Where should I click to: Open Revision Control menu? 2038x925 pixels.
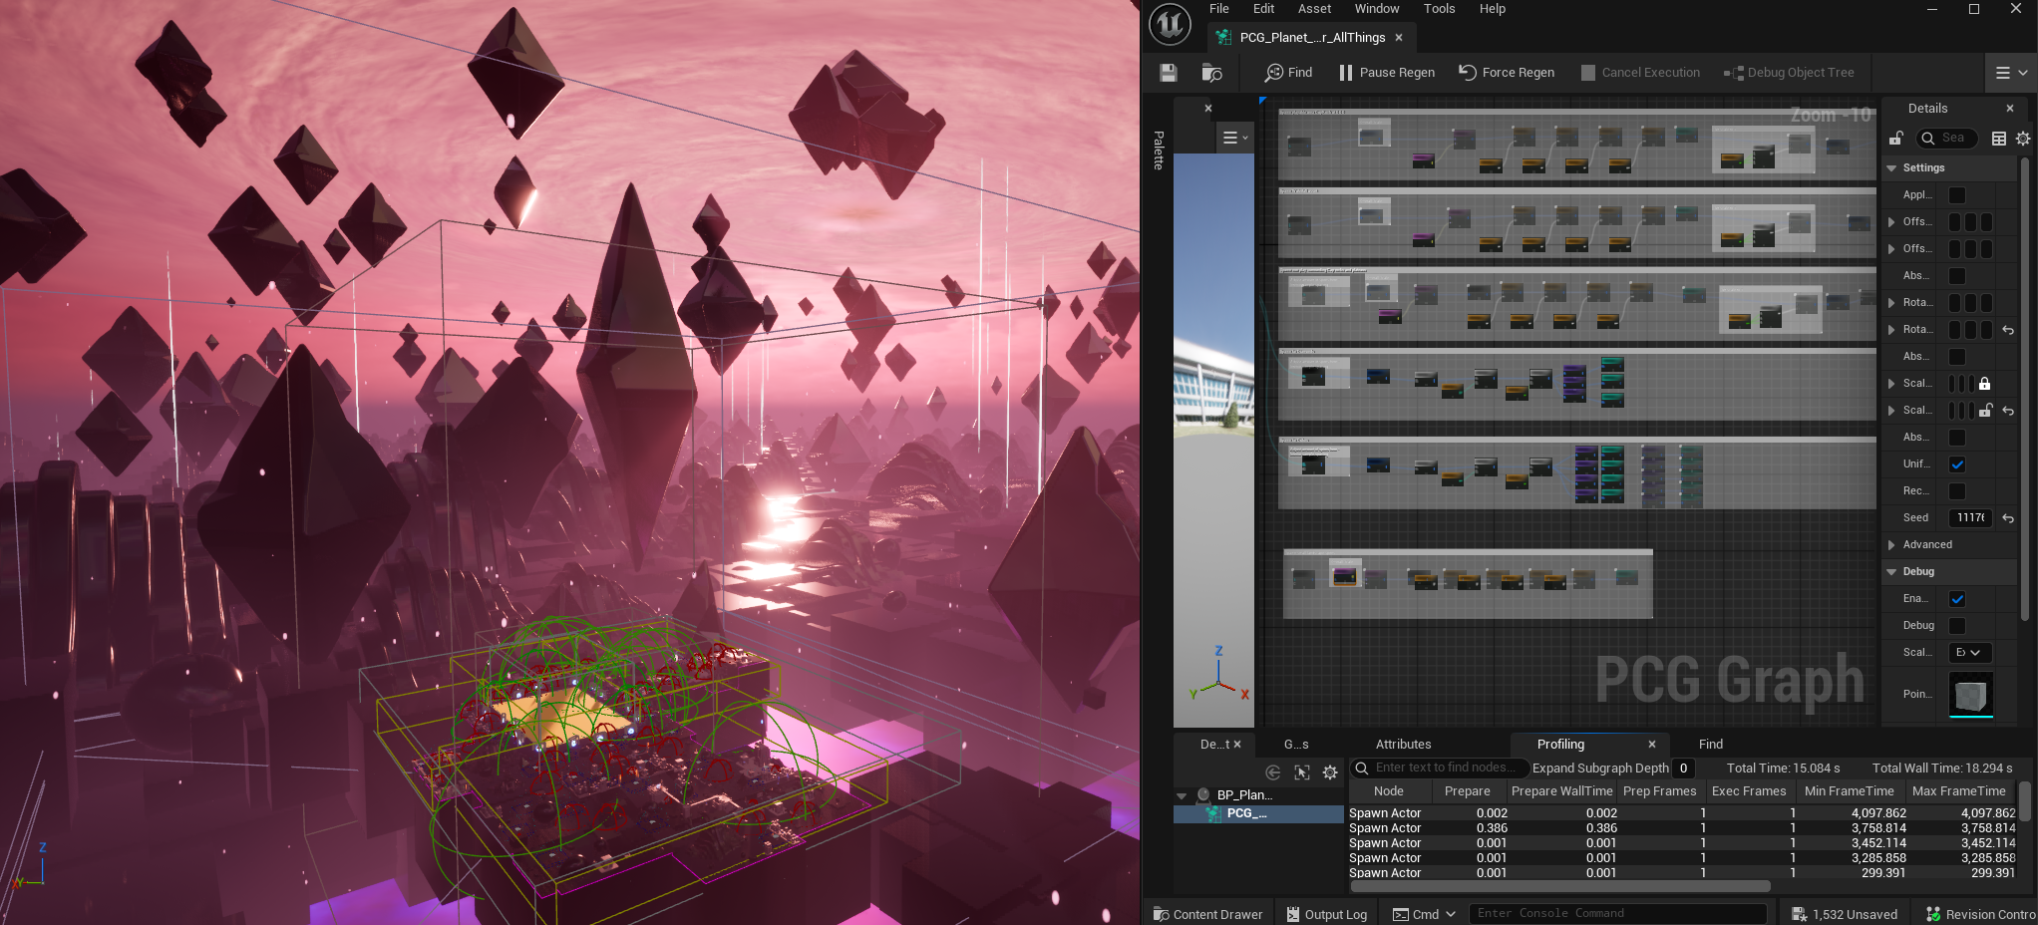point(1981,914)
